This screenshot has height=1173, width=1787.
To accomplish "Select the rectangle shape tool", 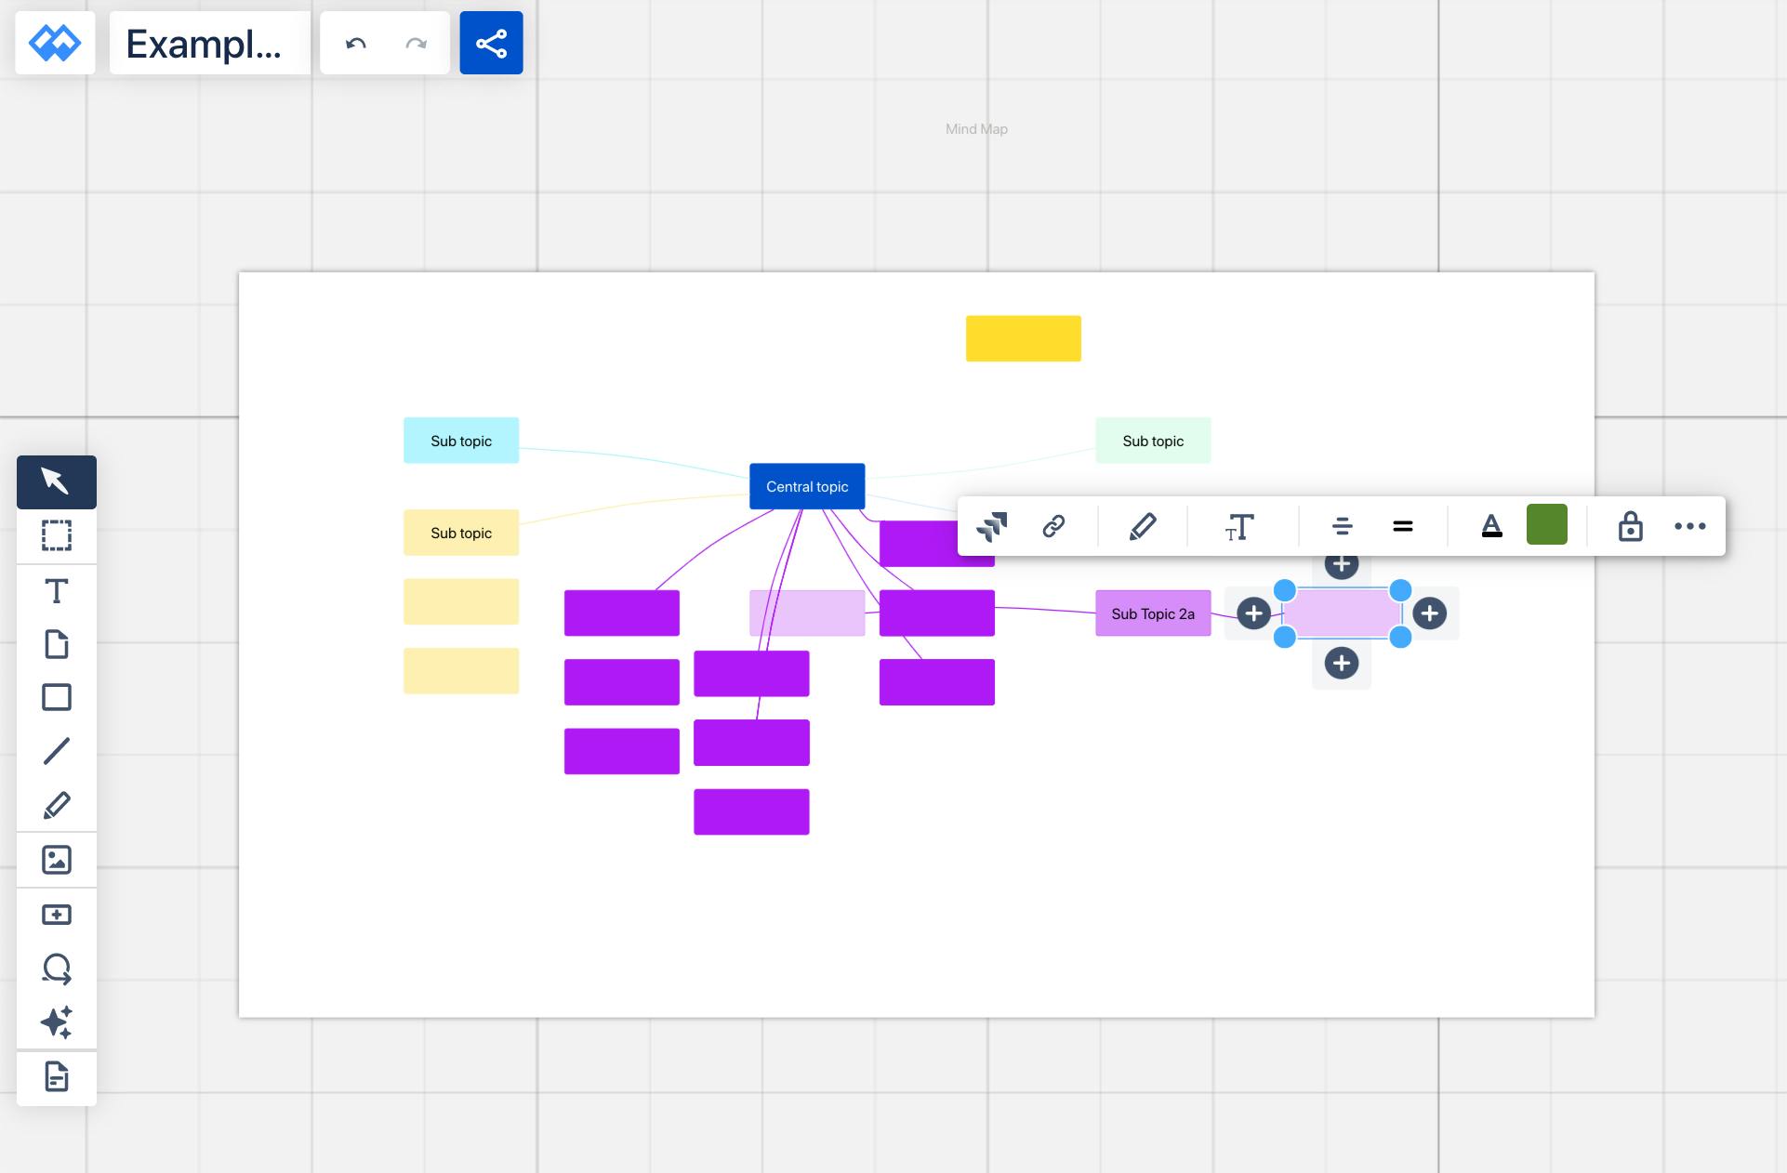I will (57, 697).
